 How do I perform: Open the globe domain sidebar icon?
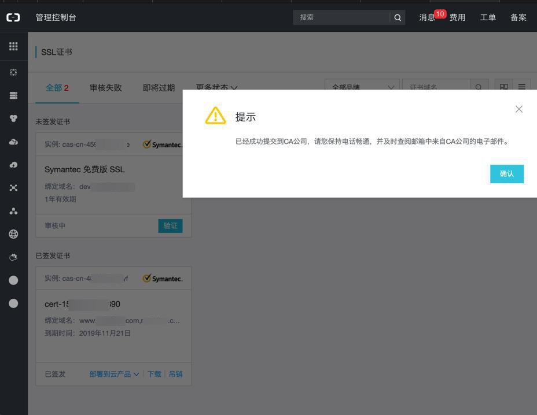[x=13, y=234]
